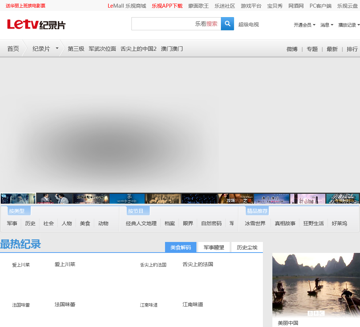Open the 游戏平台 top link
Screen dimensions: 360x327
(251, 6)
